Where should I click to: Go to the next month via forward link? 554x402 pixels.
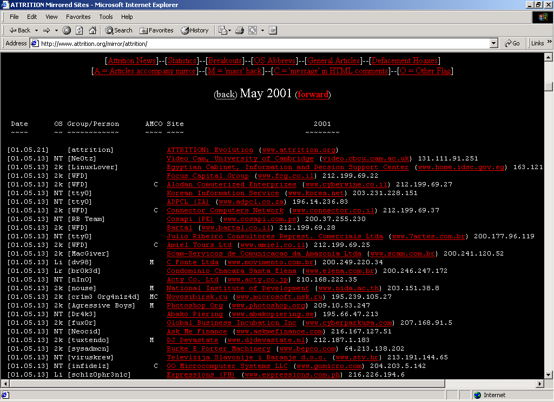[313, 94]
